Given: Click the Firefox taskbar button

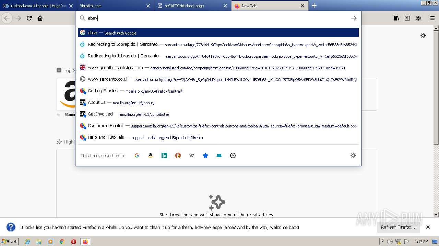Looking at the screenshot, I should (x=85, y=242).
